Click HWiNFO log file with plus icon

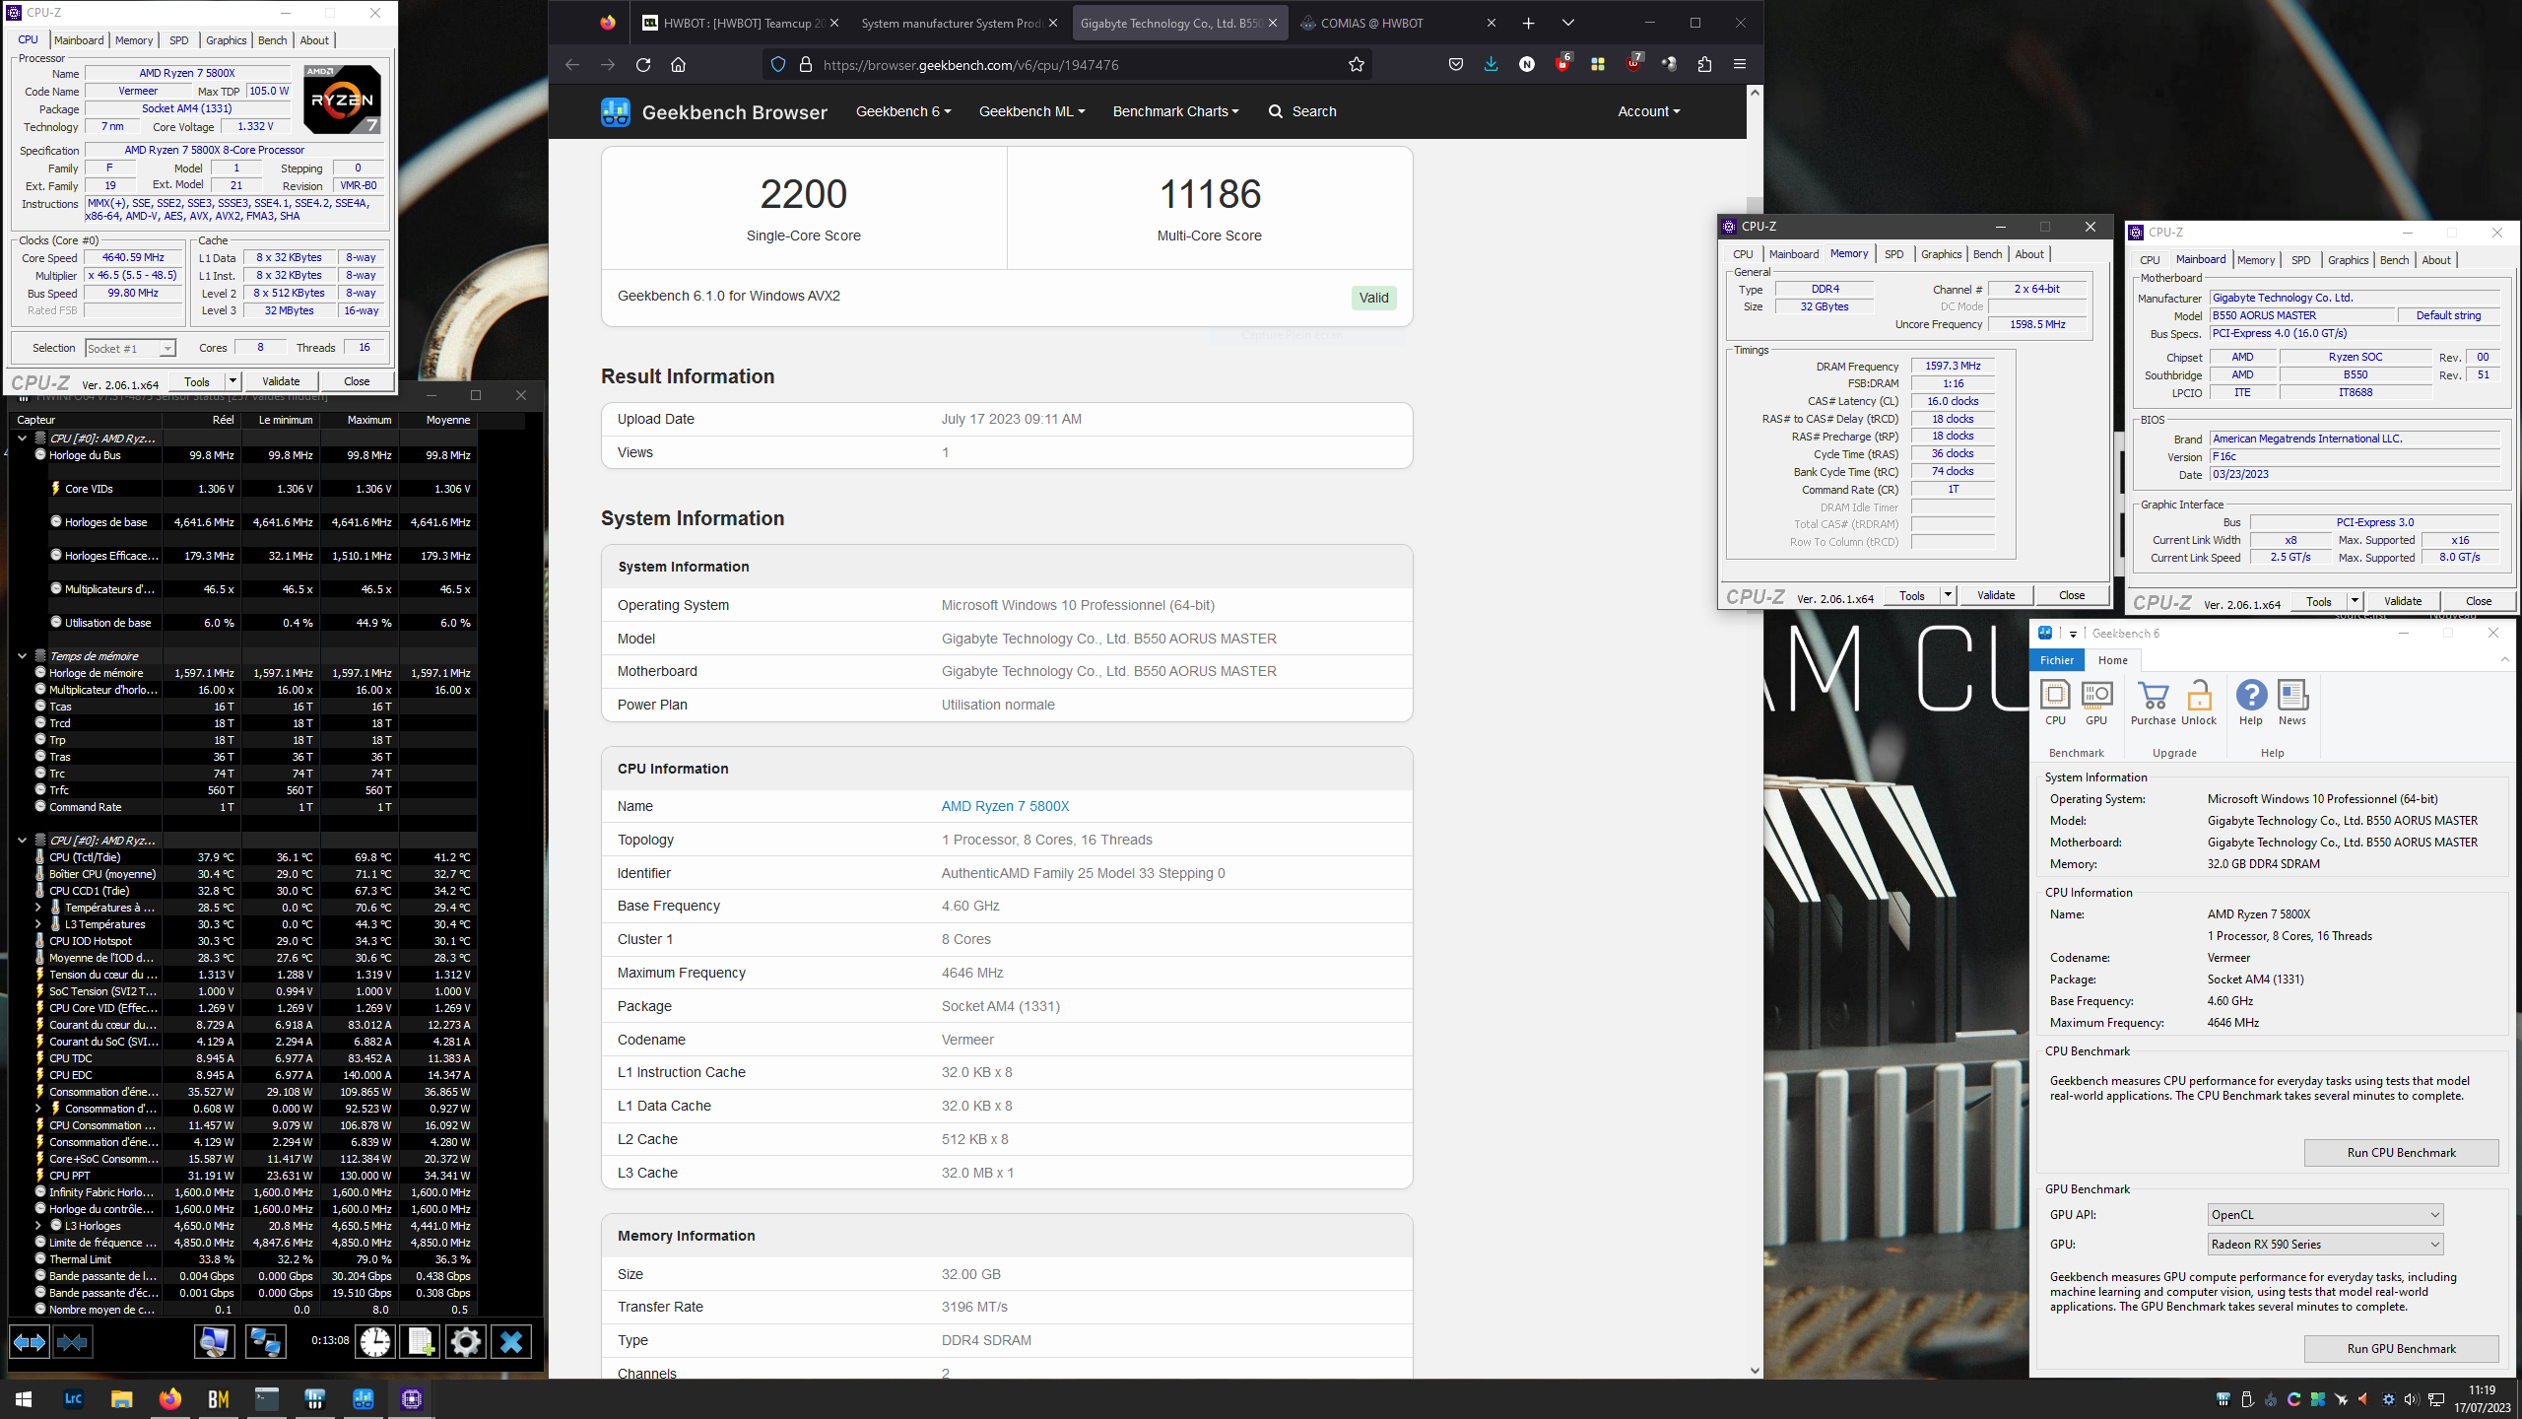[421, 1341]
